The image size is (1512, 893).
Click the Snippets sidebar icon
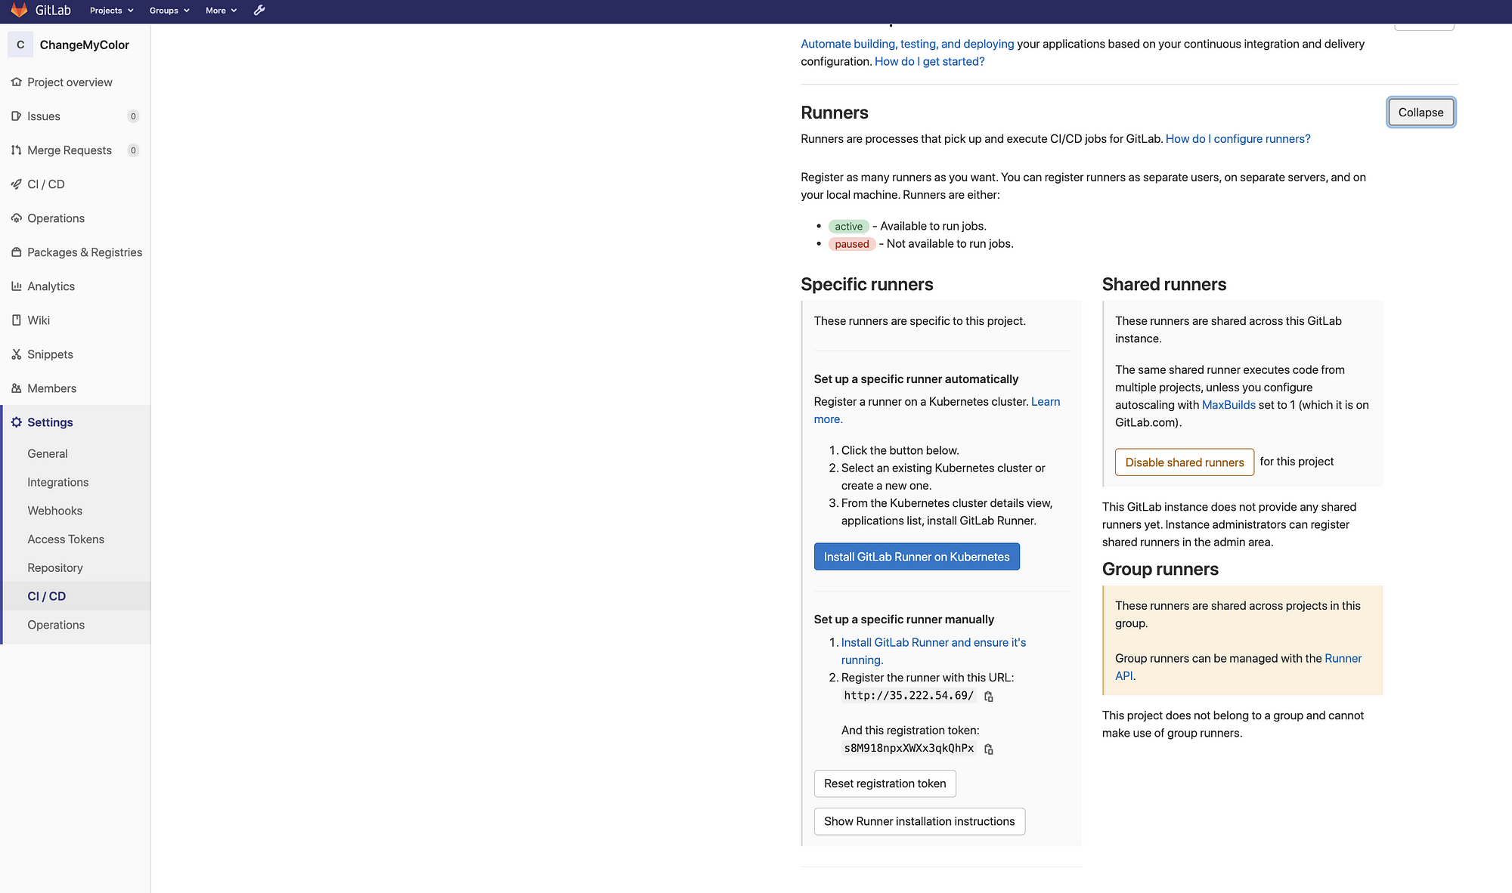(17, 354)
